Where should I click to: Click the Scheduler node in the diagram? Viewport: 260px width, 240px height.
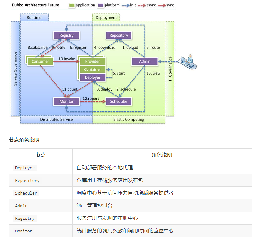[119, 101]
